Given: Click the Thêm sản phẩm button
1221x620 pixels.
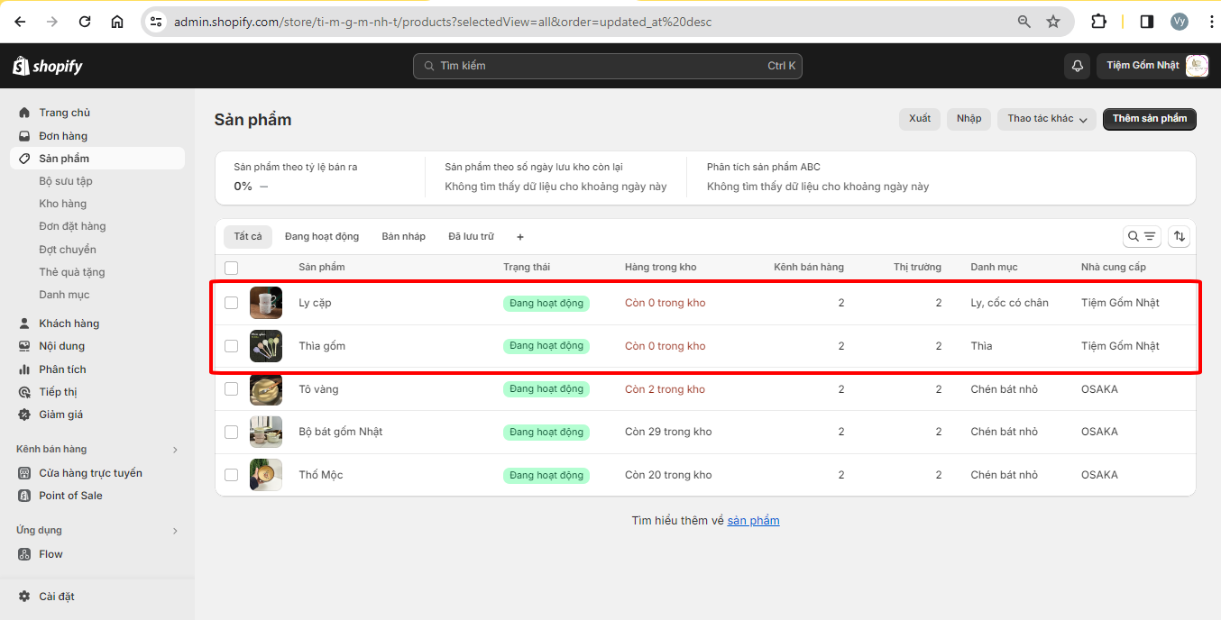Looking at the screenshot, I should point(1149,119).
